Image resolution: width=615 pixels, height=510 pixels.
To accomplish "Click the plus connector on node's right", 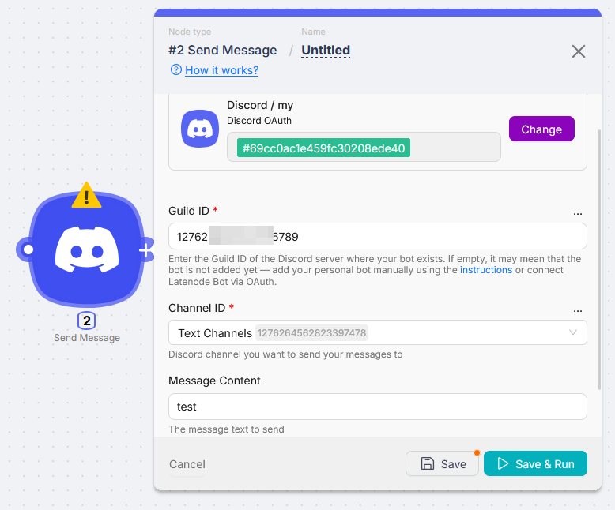I will tap(146, 250).
